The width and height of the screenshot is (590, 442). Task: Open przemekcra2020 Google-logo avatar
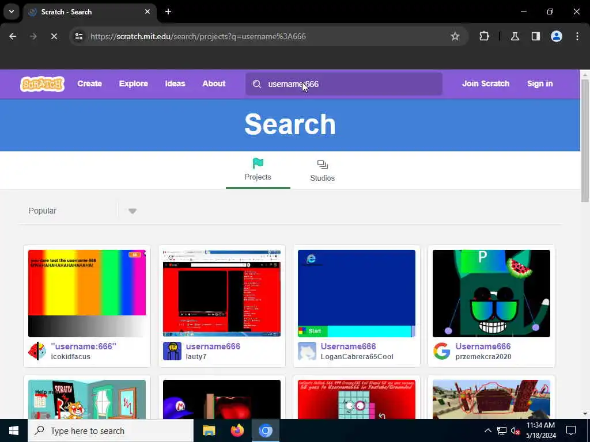pos(442,351)
